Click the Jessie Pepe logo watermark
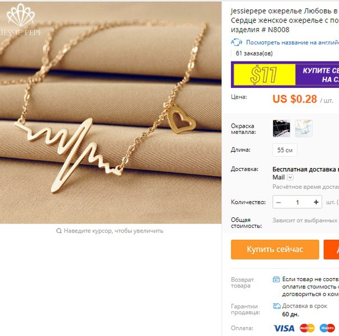 click(21, 20)
